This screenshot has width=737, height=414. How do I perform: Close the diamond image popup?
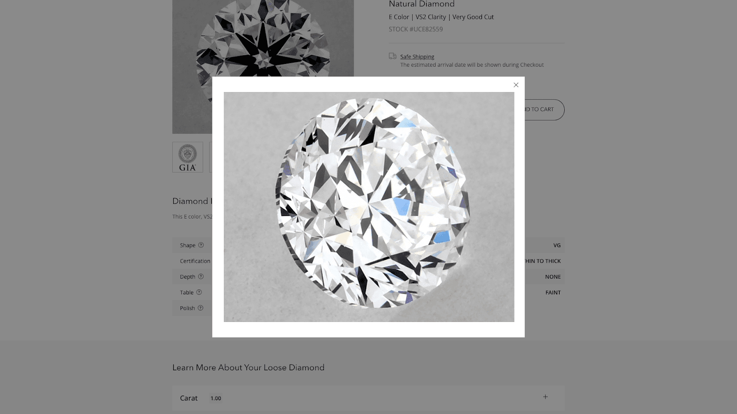[516, 85]
